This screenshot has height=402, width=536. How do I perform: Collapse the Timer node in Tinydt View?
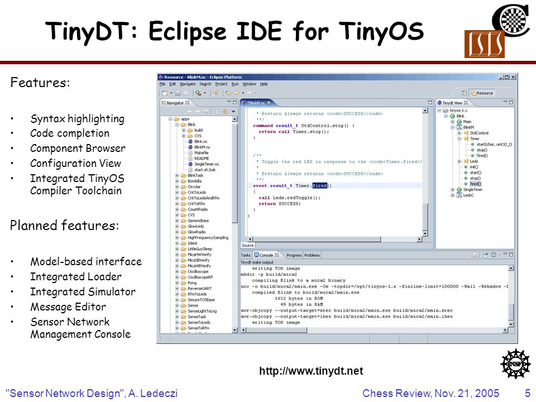[x=460, y=139]
